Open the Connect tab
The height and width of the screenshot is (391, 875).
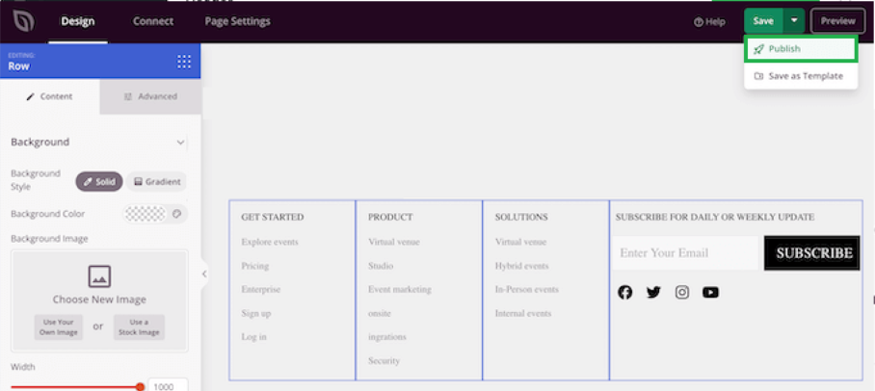(153, 21)
